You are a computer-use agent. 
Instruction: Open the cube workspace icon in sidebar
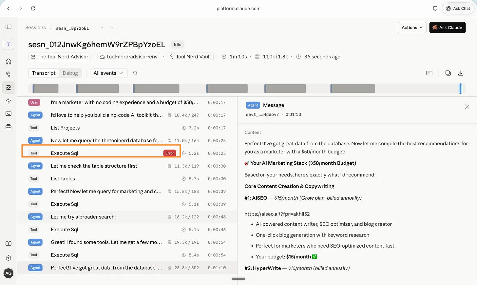pyautogui.click(x=9, y=44)
